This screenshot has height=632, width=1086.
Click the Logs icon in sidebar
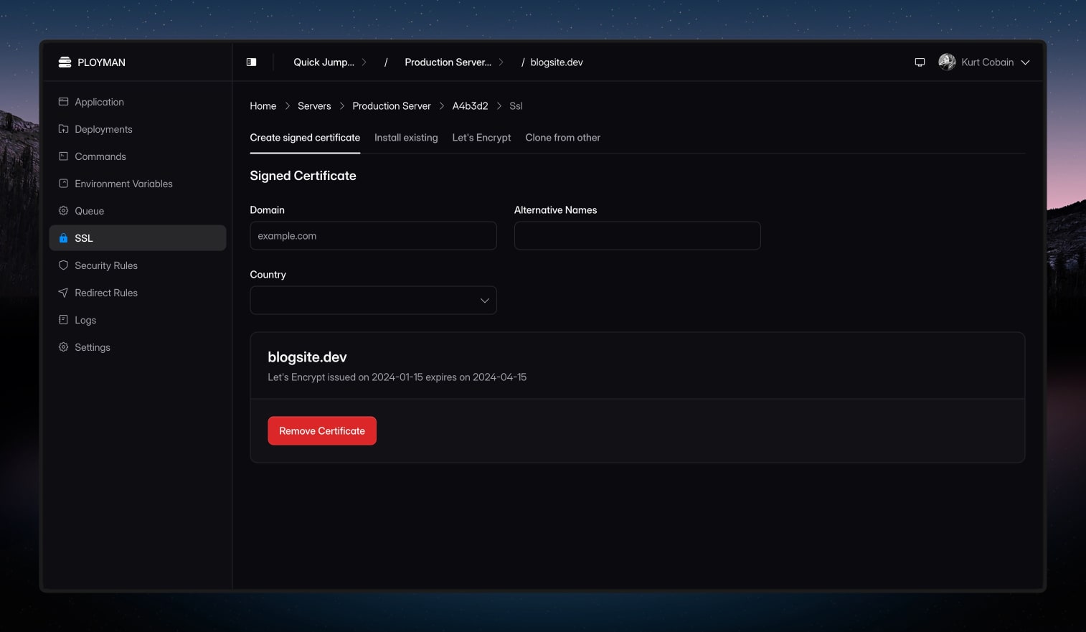click(63, 320)
